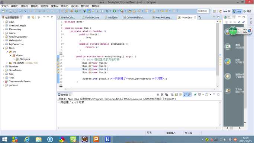Expand the JRE system library node

click(x=7, y=63)
